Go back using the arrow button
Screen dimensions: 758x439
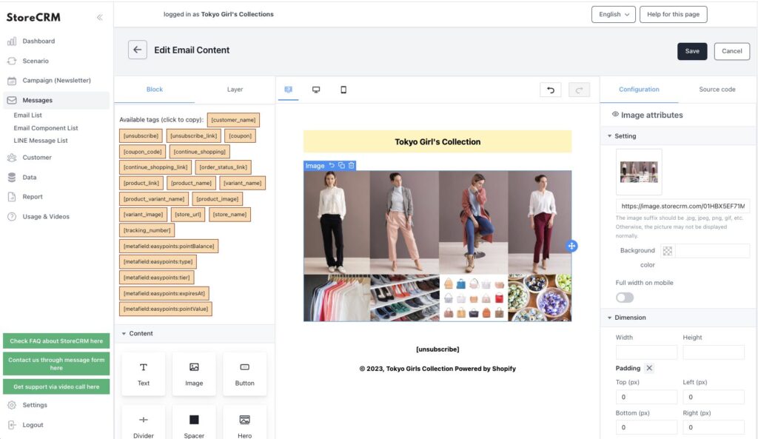[137, 50]
